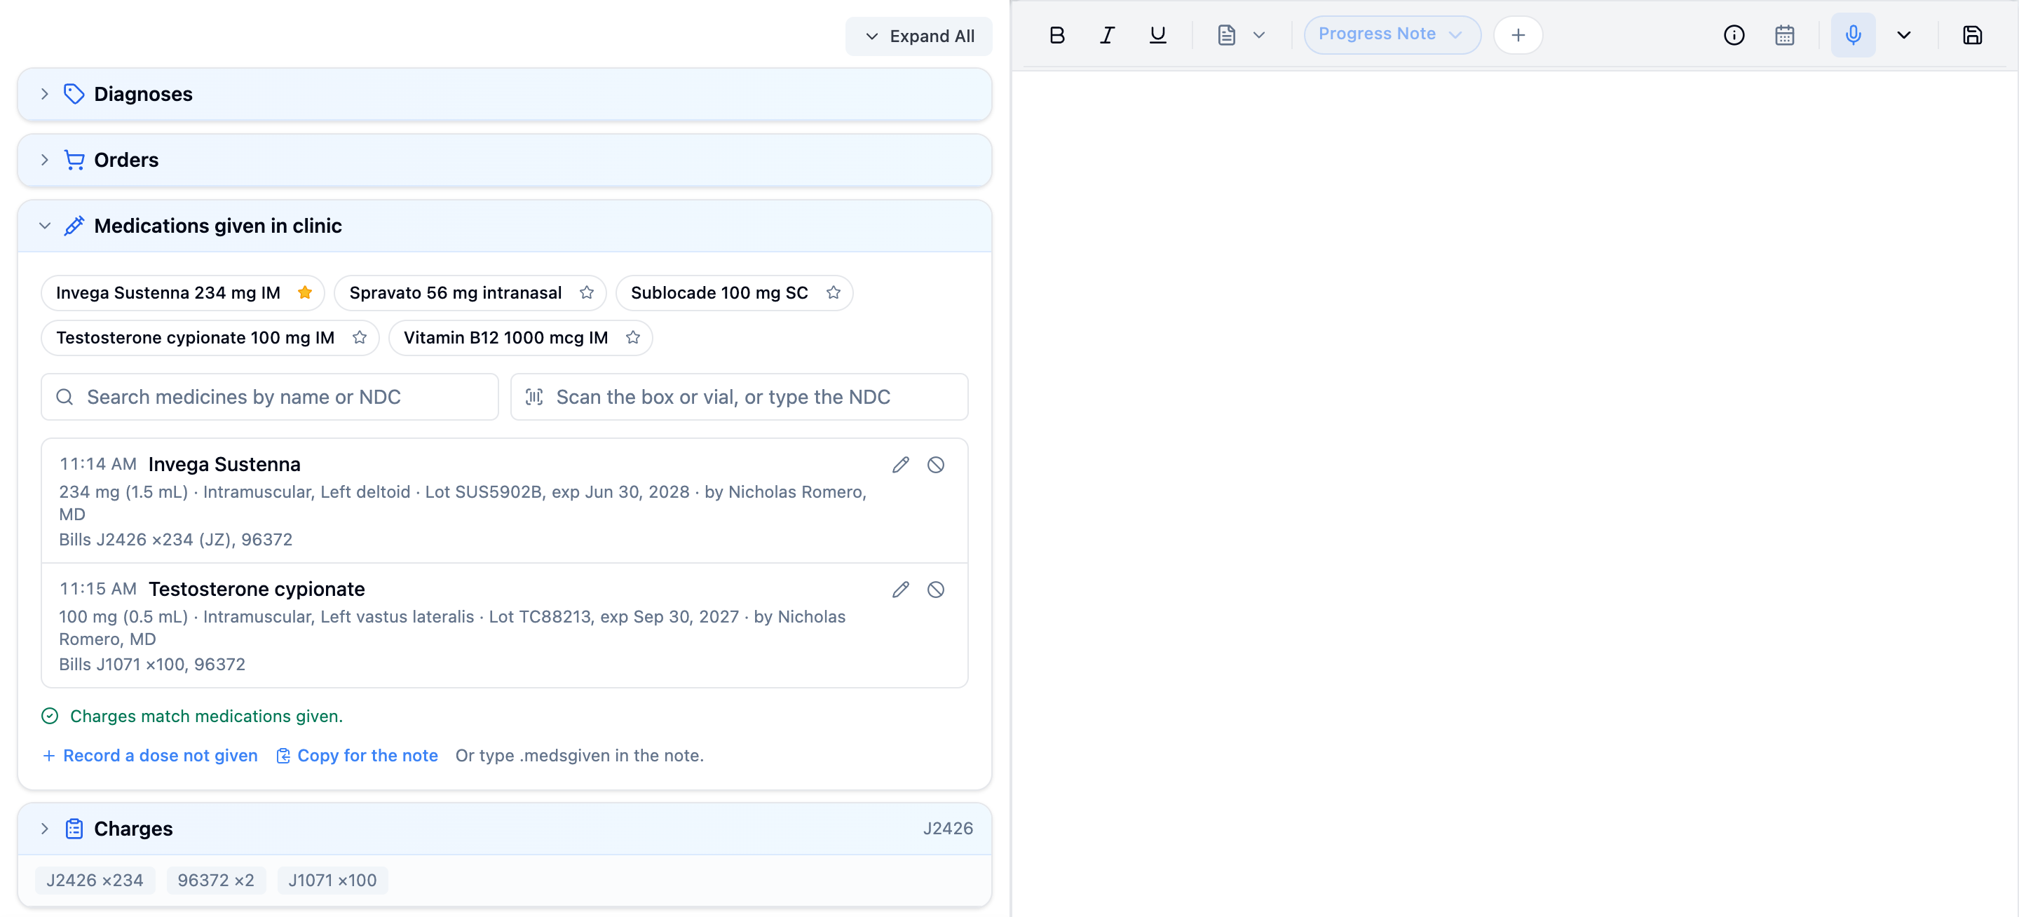This screenshot has width=2019, height=917.
Task: Focus the Search medicines by name field
Action: [270, 397]
